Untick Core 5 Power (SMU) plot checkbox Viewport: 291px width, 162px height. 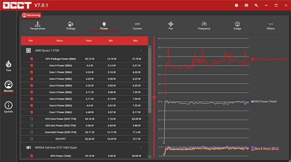tap(31, 99)
